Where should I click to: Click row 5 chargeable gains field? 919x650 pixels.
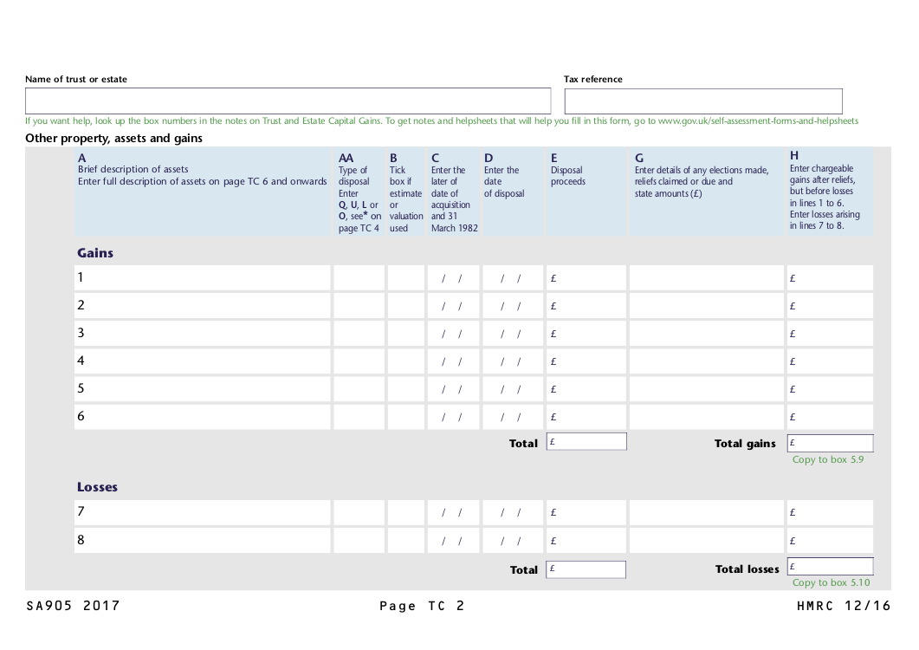click(830, 389)
